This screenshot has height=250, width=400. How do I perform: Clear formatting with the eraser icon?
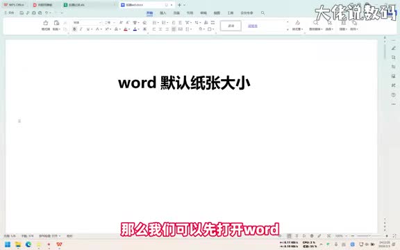[144, 23]
